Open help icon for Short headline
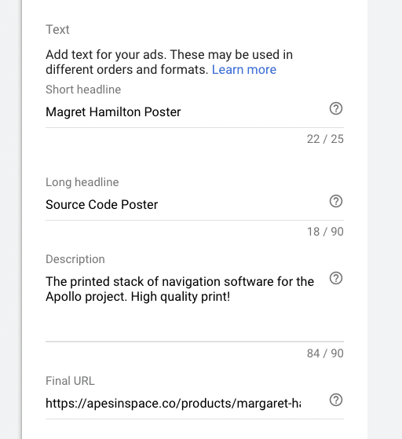402x439 pixels. 335,108
